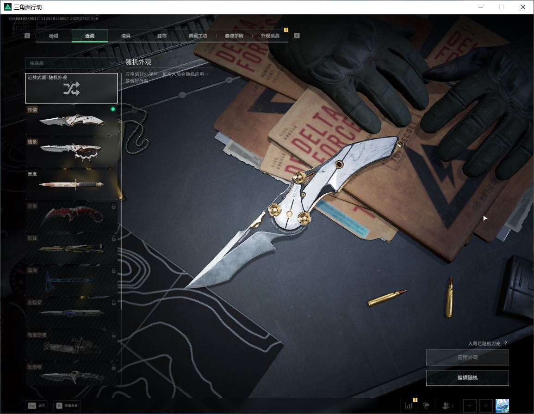Expand the 按品质 sort dropdown
The width and height of the screenshot is (534, 414).
[x=72, y=63]
